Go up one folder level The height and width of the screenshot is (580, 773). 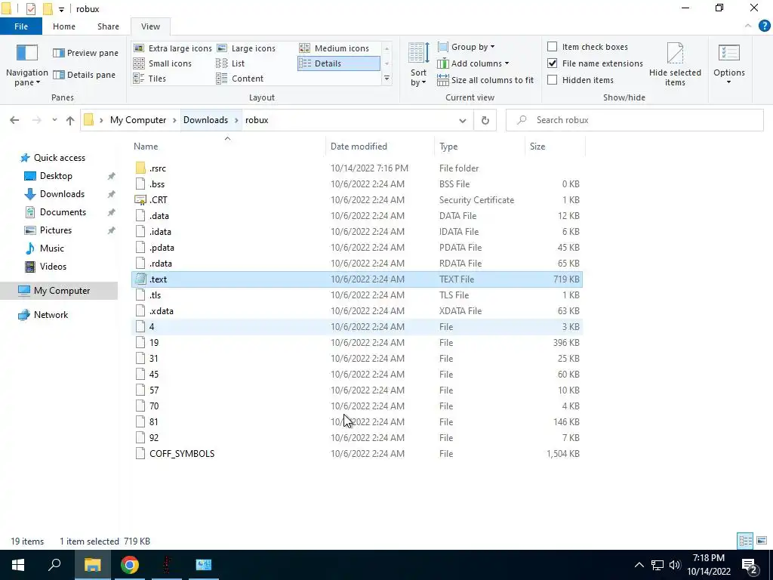point(70,120)
